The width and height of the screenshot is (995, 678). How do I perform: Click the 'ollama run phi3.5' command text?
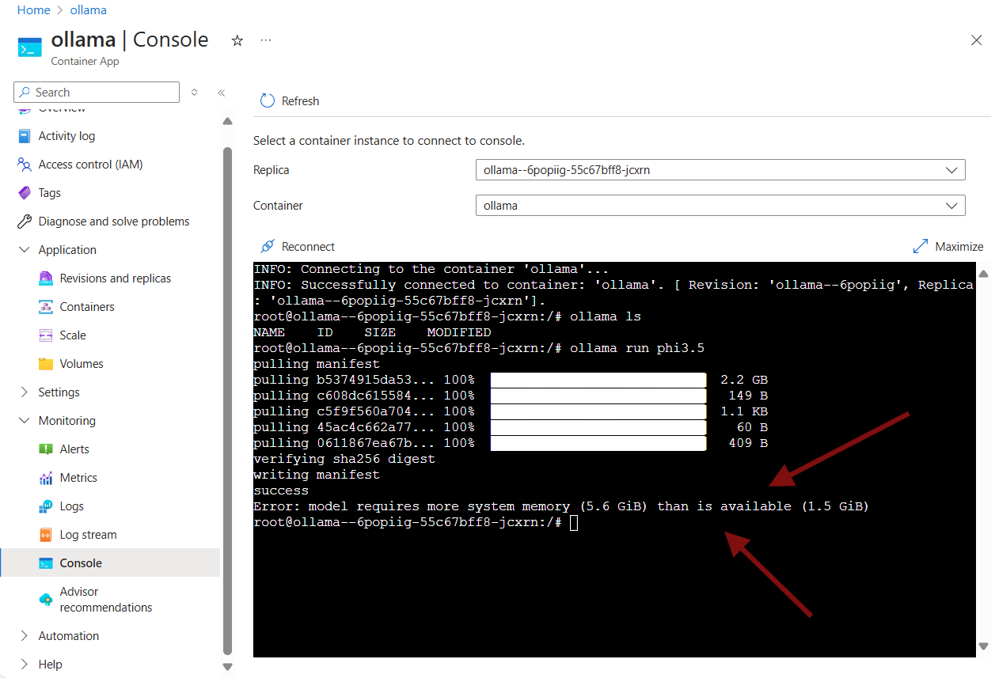tap(637, 348)
